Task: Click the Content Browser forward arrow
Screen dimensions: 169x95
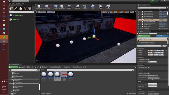Action: 37,67
